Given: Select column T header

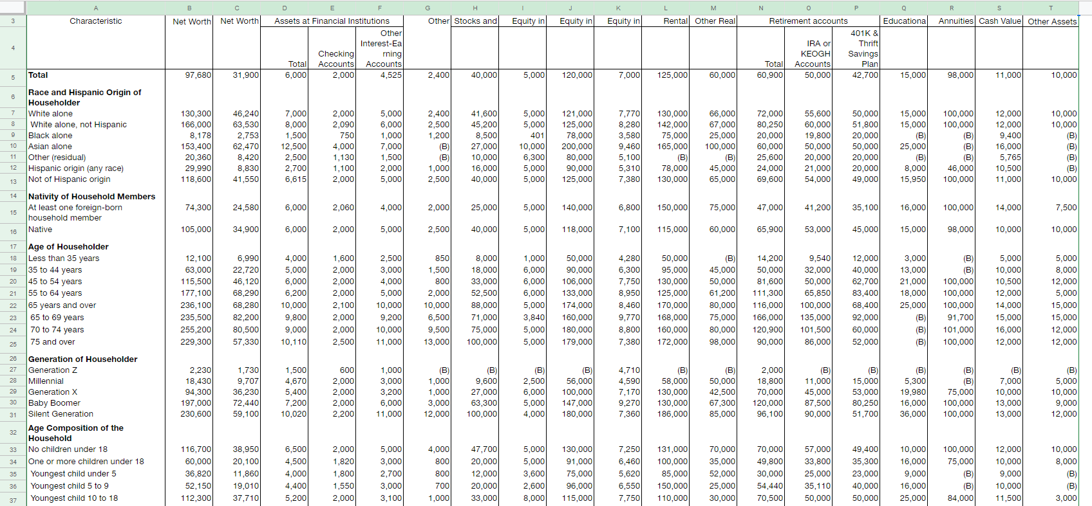Looking at the screenshot, I should (1051, 8).
